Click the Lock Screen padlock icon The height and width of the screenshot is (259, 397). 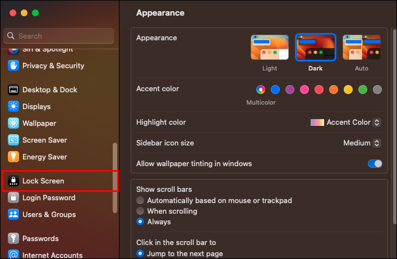coord(13,181)
